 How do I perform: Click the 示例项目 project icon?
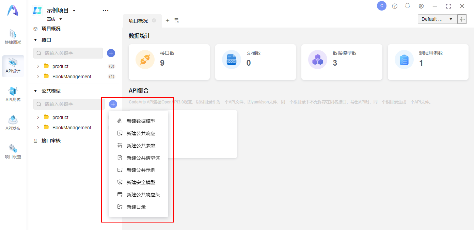[x=37, y=11]
